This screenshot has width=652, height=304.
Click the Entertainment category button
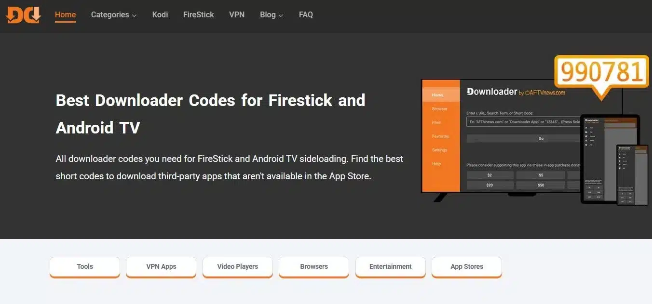point(391,267)
